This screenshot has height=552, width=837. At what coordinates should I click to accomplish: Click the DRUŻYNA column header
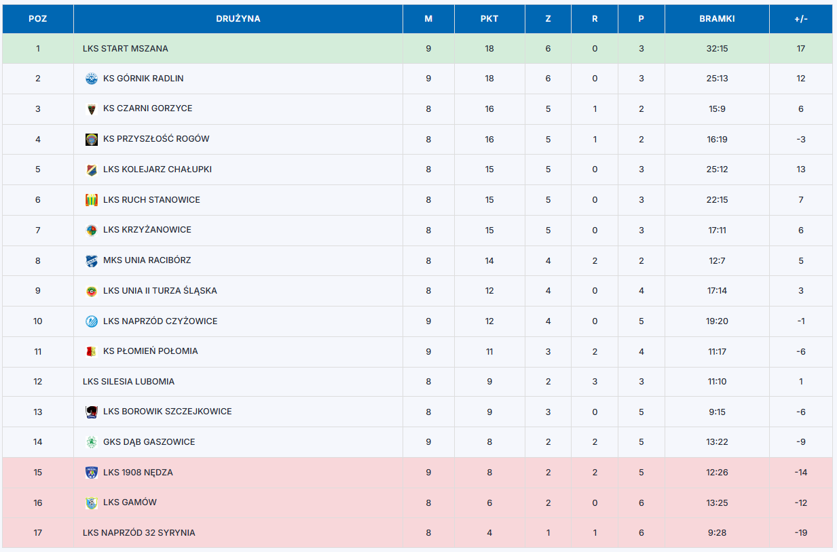click(x=238, y=19)
